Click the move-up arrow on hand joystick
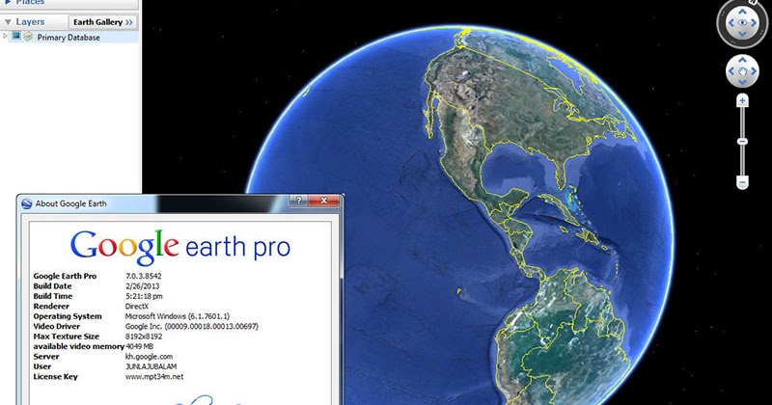772x405 pixels. click(x=742, y=60)
